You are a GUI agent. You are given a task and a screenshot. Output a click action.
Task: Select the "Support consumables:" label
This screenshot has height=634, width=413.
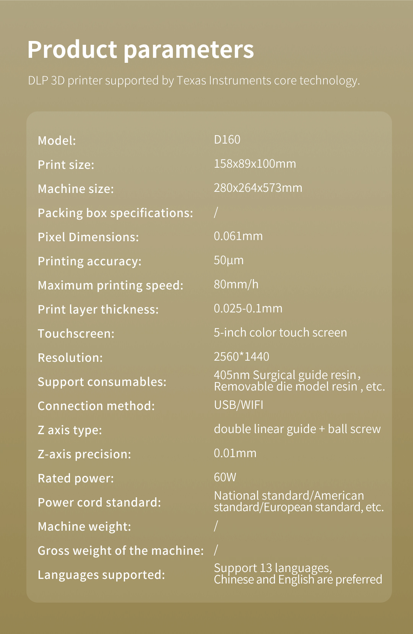pyautogui.click(x=102, y=382)
